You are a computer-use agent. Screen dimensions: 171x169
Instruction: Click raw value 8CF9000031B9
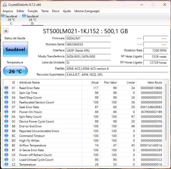coord(151,112)
